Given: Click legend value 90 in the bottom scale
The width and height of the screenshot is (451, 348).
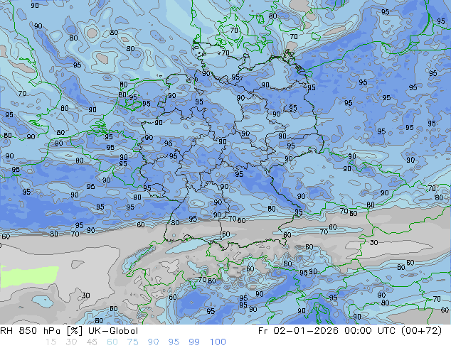Looking at the screenshot, I should [x=154, y=342].
